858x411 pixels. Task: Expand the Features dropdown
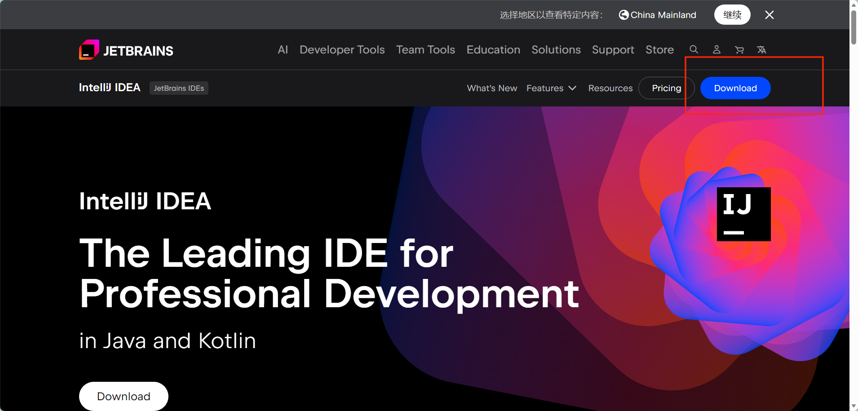click(551, 88)
